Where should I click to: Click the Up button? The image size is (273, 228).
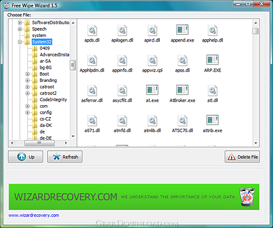coord(26,156)
